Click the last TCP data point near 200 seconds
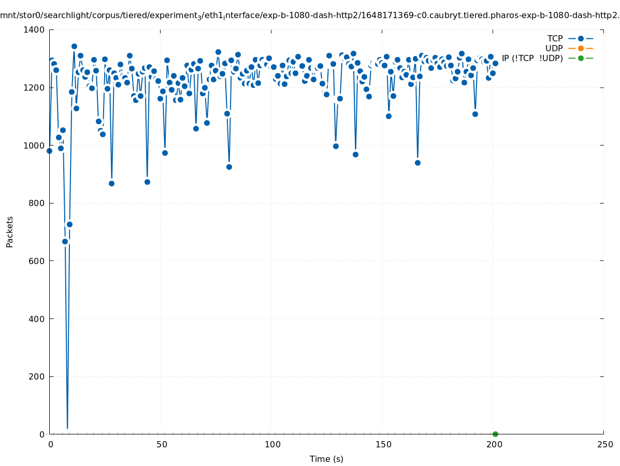 pos(495,63)
